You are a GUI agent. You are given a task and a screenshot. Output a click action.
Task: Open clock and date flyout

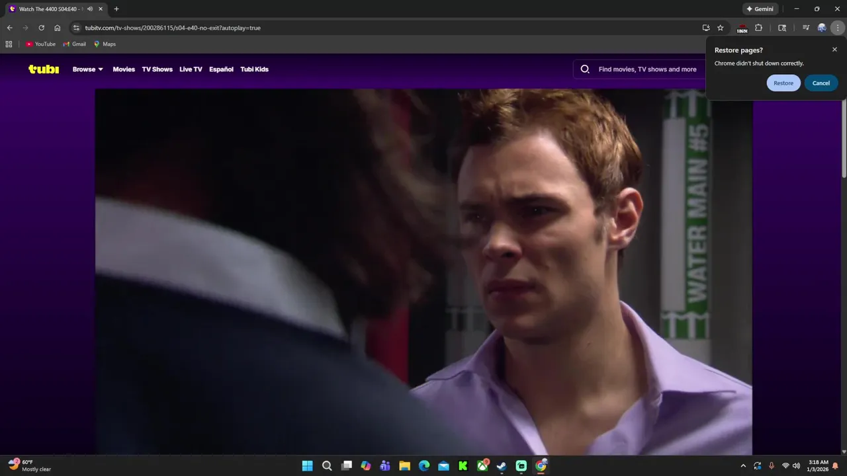point(818,465)
